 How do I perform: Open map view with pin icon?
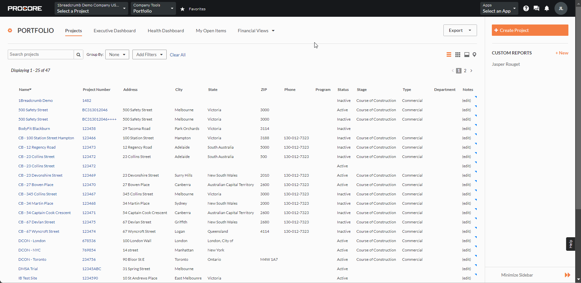click(474, 55)
